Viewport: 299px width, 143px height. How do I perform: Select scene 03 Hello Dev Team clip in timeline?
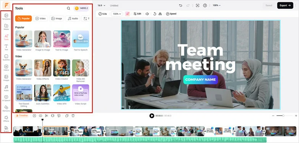[x=87, y=131]
